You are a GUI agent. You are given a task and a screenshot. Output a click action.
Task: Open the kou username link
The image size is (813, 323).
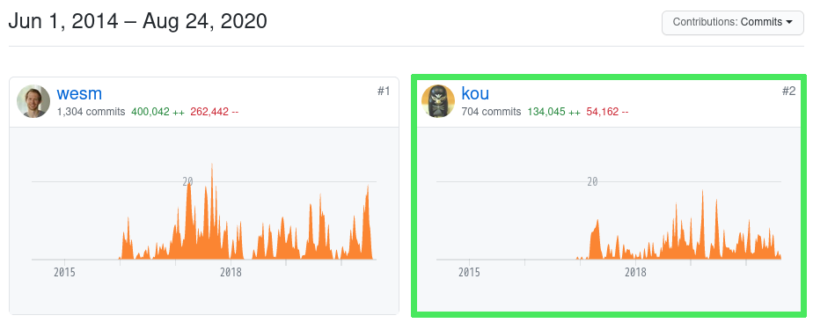pos(475,93)
